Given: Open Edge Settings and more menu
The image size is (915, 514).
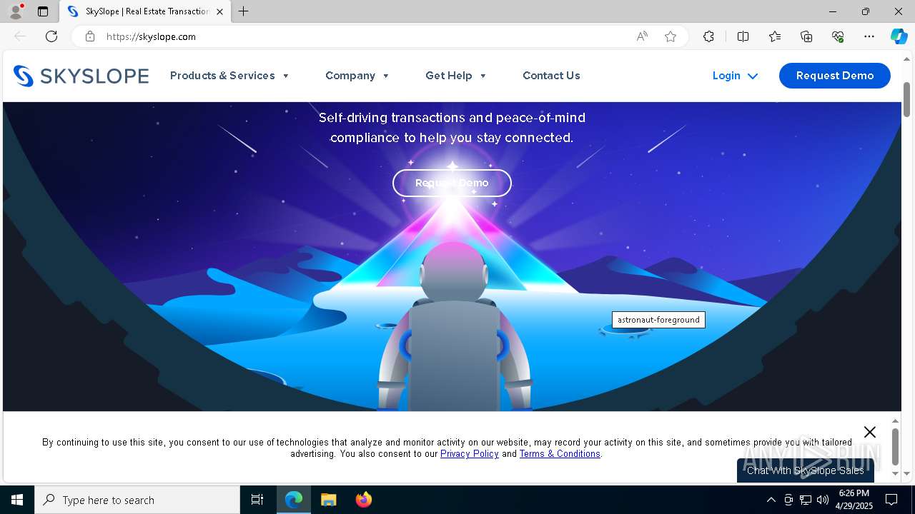Looking at the screenshot, I should (869, 36).
